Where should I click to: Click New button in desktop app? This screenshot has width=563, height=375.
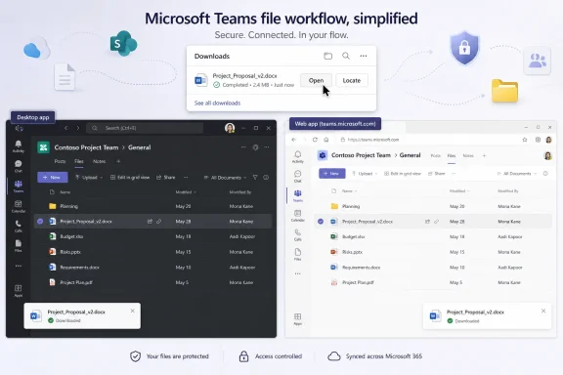[x=53, y=178]
